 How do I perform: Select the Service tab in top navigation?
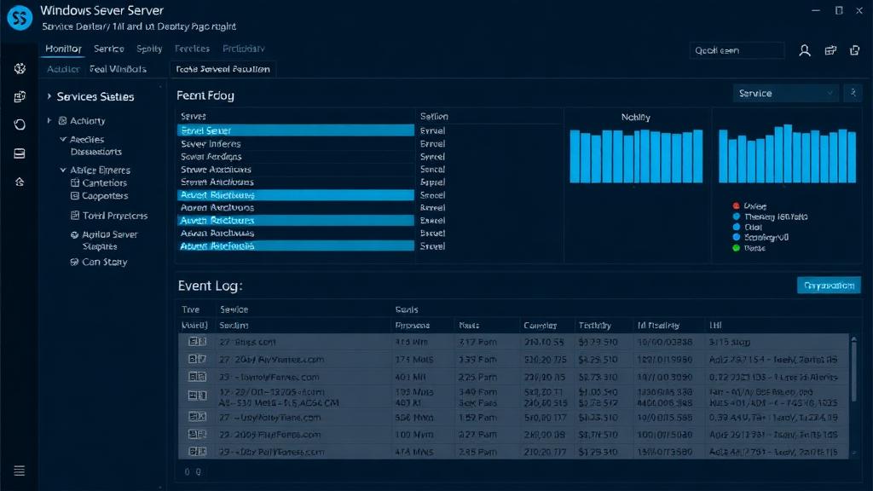108,49
